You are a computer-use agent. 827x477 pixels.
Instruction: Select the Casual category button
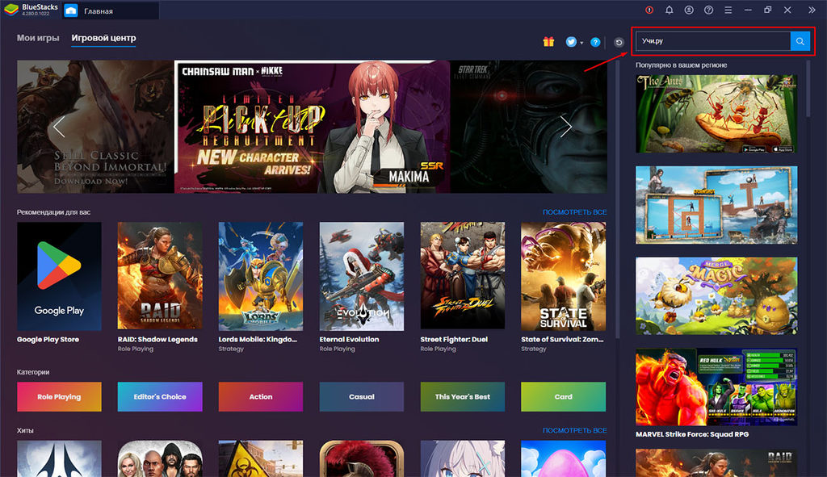(362, 396)
